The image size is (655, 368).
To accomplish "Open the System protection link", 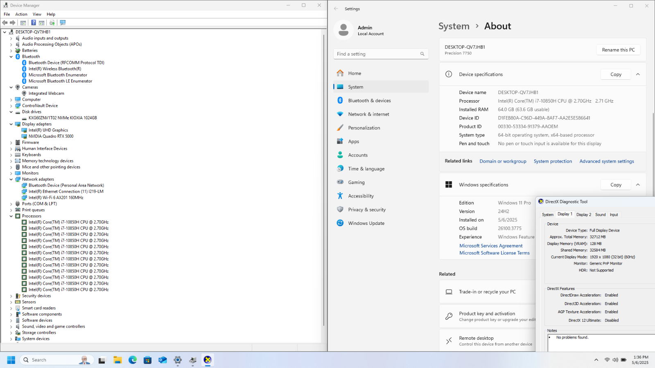I will (553, 162).
